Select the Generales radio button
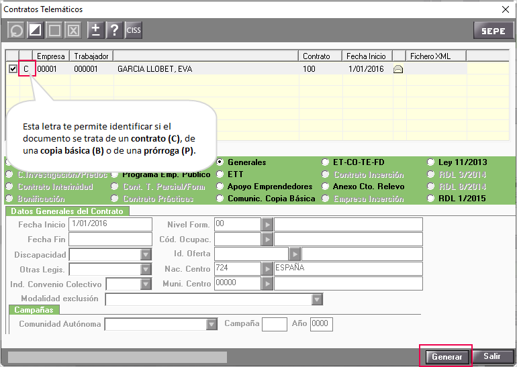This screenshot has height=367, width=517. pos(220,162)
